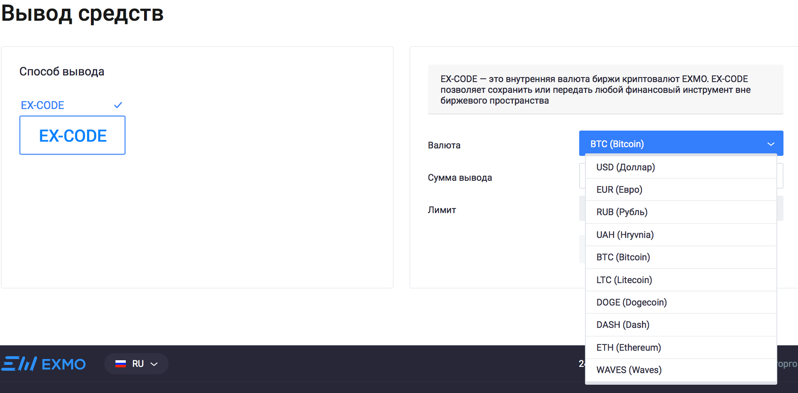Click the 'Сумма вывода' label
Viewport: 798px width, 393px height.
click(460, 178)
